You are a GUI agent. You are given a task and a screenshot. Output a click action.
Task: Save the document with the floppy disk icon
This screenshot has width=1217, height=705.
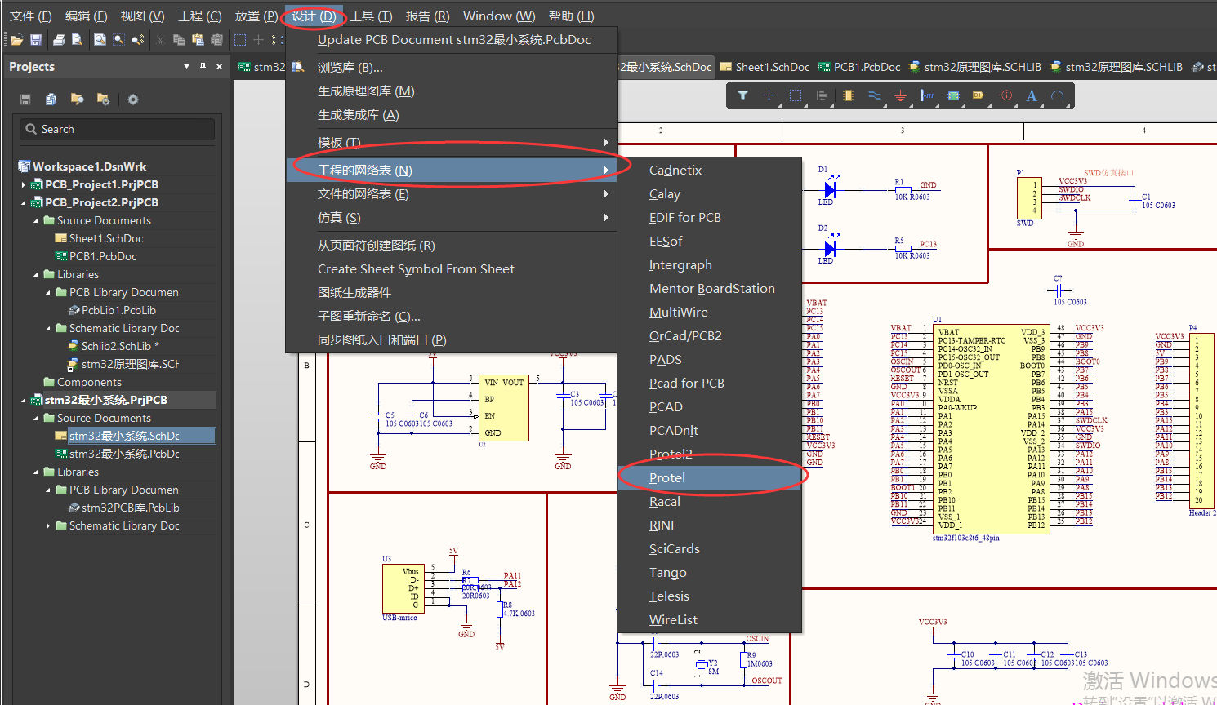tap(37, 39)
